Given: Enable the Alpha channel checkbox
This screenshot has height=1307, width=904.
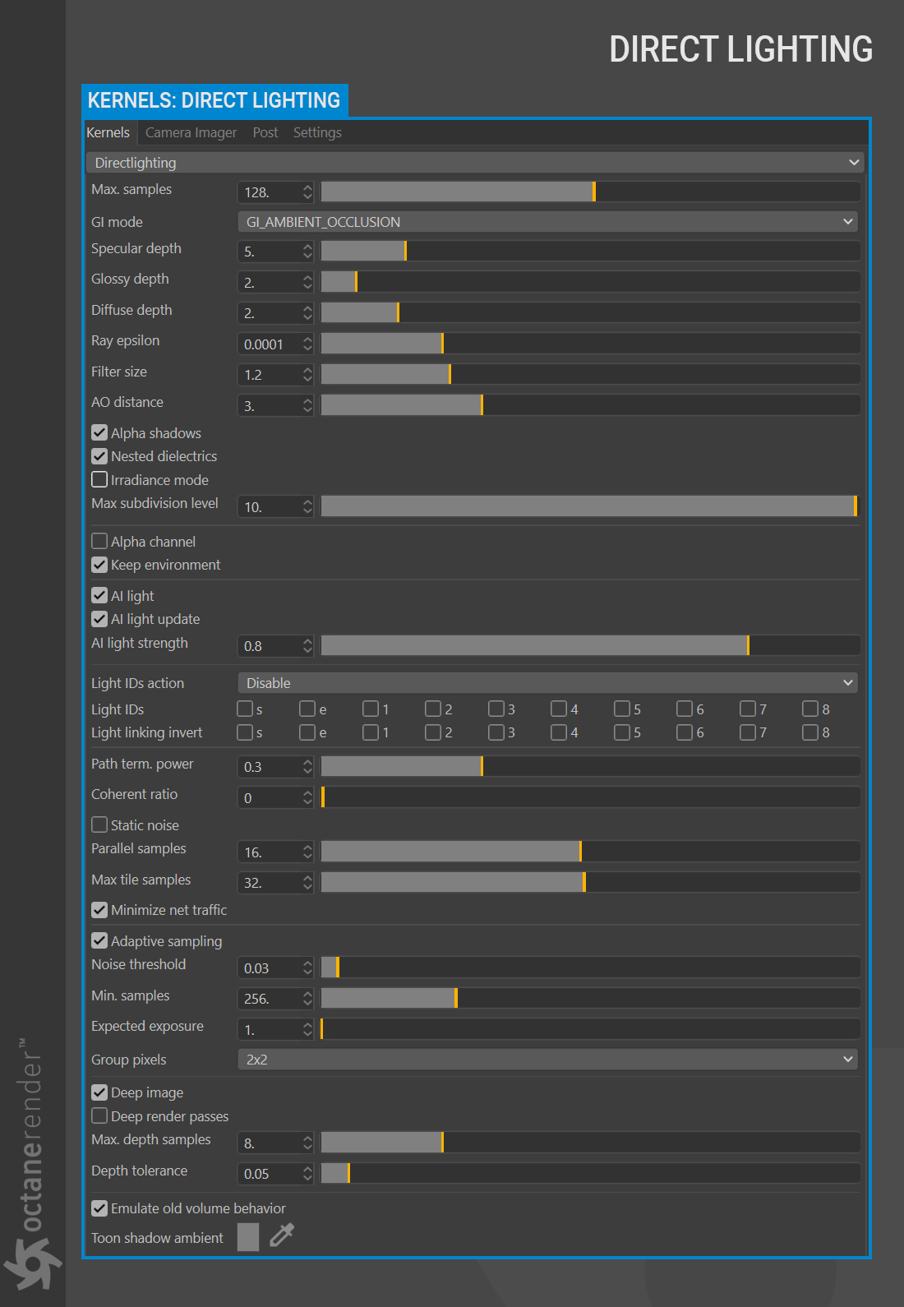Looking at the screenshot, I should tap(99, 541).
